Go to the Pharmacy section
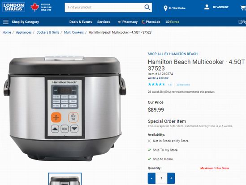Screen dimensions: 246x185 coord(128,22)
